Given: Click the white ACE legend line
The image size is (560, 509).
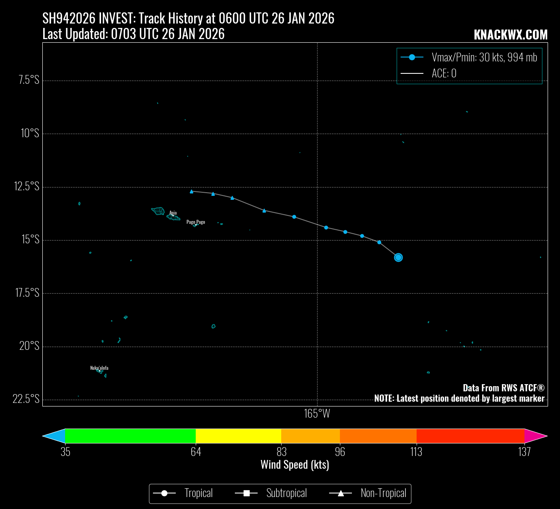Looking at the screenshot, I should pyautogui.click(x=412, y=73).
